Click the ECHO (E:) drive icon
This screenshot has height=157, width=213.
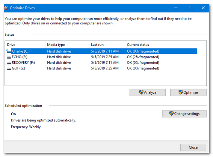pos(9,57)
